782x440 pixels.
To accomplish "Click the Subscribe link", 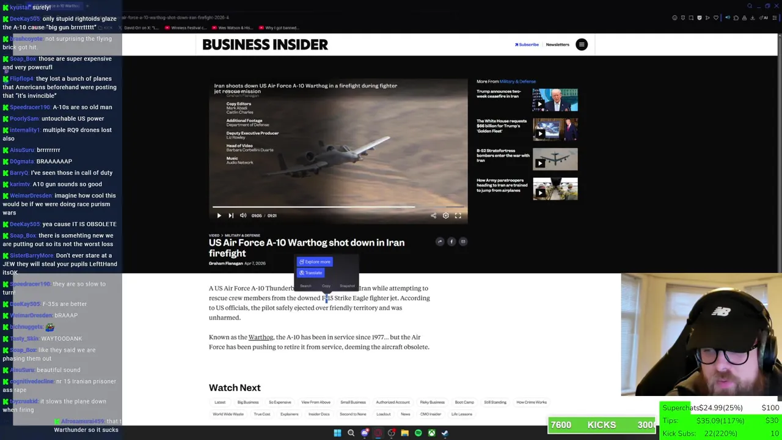I will click(x=527, y=45).
